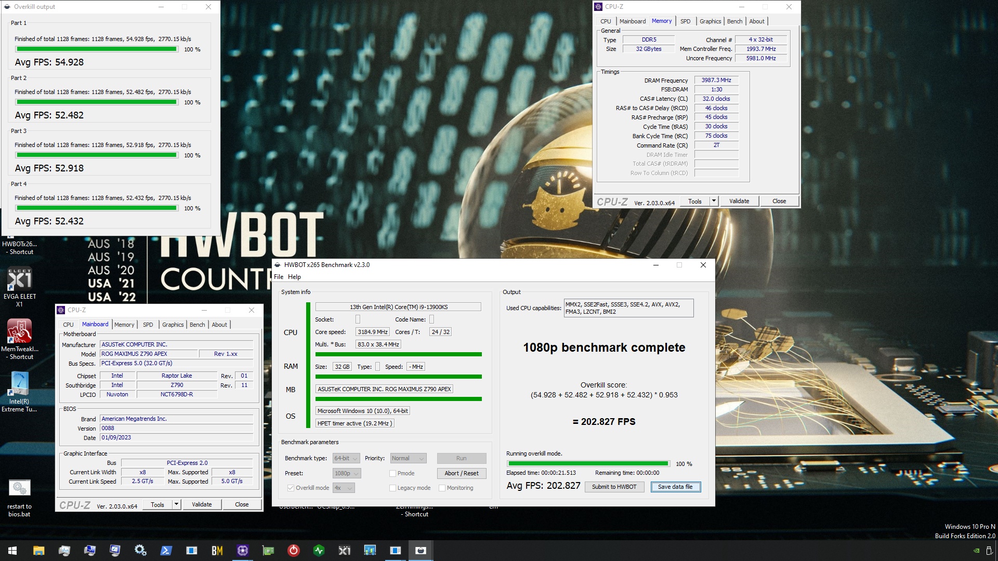
Task: Launch PowerShell from the taskbar
Action: (x=166, y=551)
